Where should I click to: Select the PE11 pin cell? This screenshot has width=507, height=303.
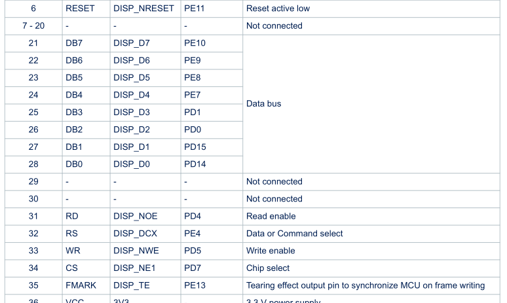click(212, 9)
